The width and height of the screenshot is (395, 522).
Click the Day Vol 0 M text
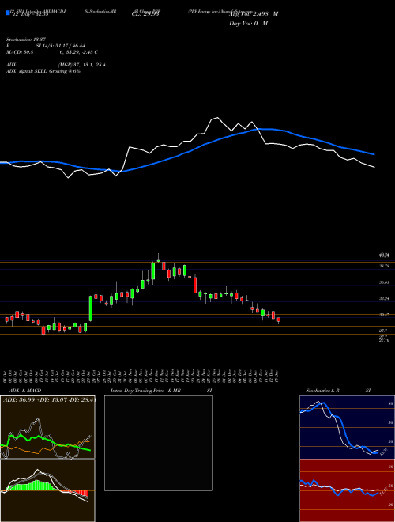click(x=248, y=24)
